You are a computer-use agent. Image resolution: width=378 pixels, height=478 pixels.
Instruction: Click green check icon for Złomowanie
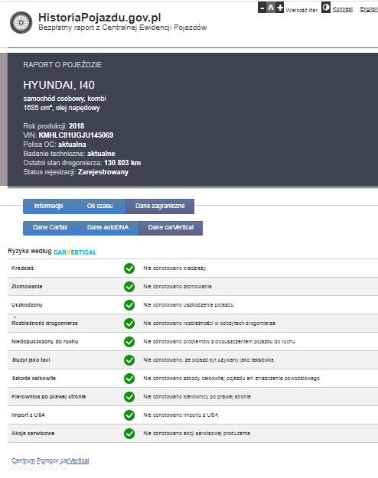pos(129,287)
